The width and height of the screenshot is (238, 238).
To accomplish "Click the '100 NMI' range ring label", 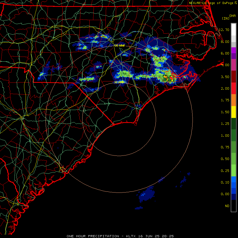I will (119, 45).
